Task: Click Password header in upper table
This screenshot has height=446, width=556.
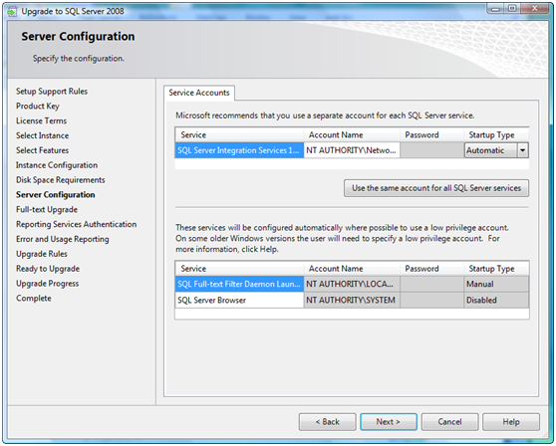Action: [431, 135]
